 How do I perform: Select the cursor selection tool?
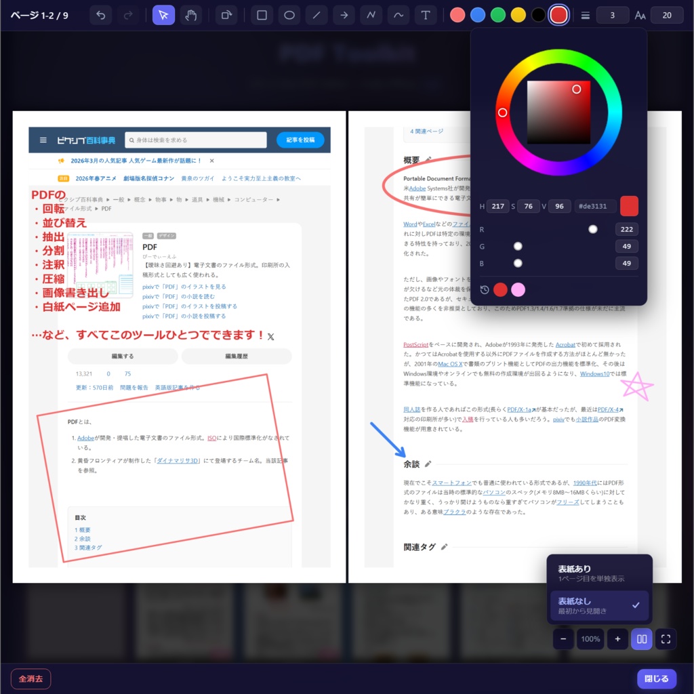(x=163, y=14)
